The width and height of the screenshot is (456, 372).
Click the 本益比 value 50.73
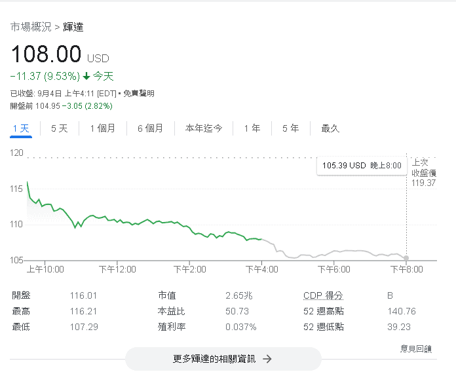pyautogui.click(x=237, y=311)
